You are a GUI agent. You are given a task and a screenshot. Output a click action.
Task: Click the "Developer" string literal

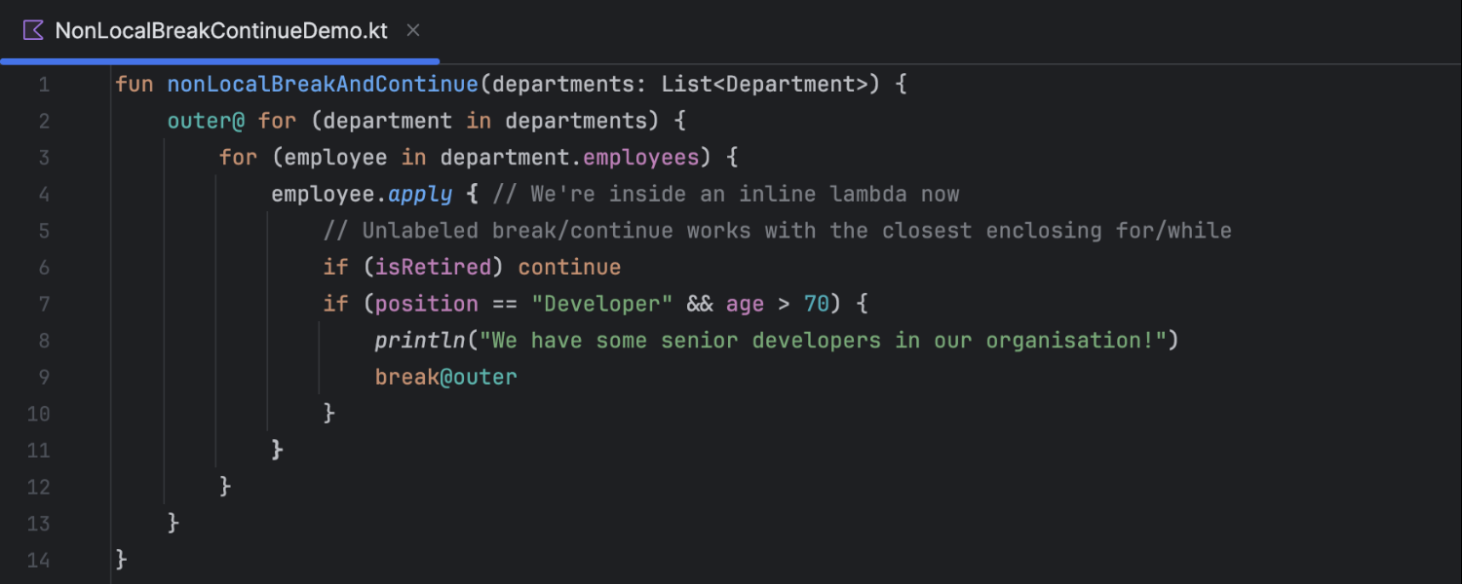(x=600, y=303)
